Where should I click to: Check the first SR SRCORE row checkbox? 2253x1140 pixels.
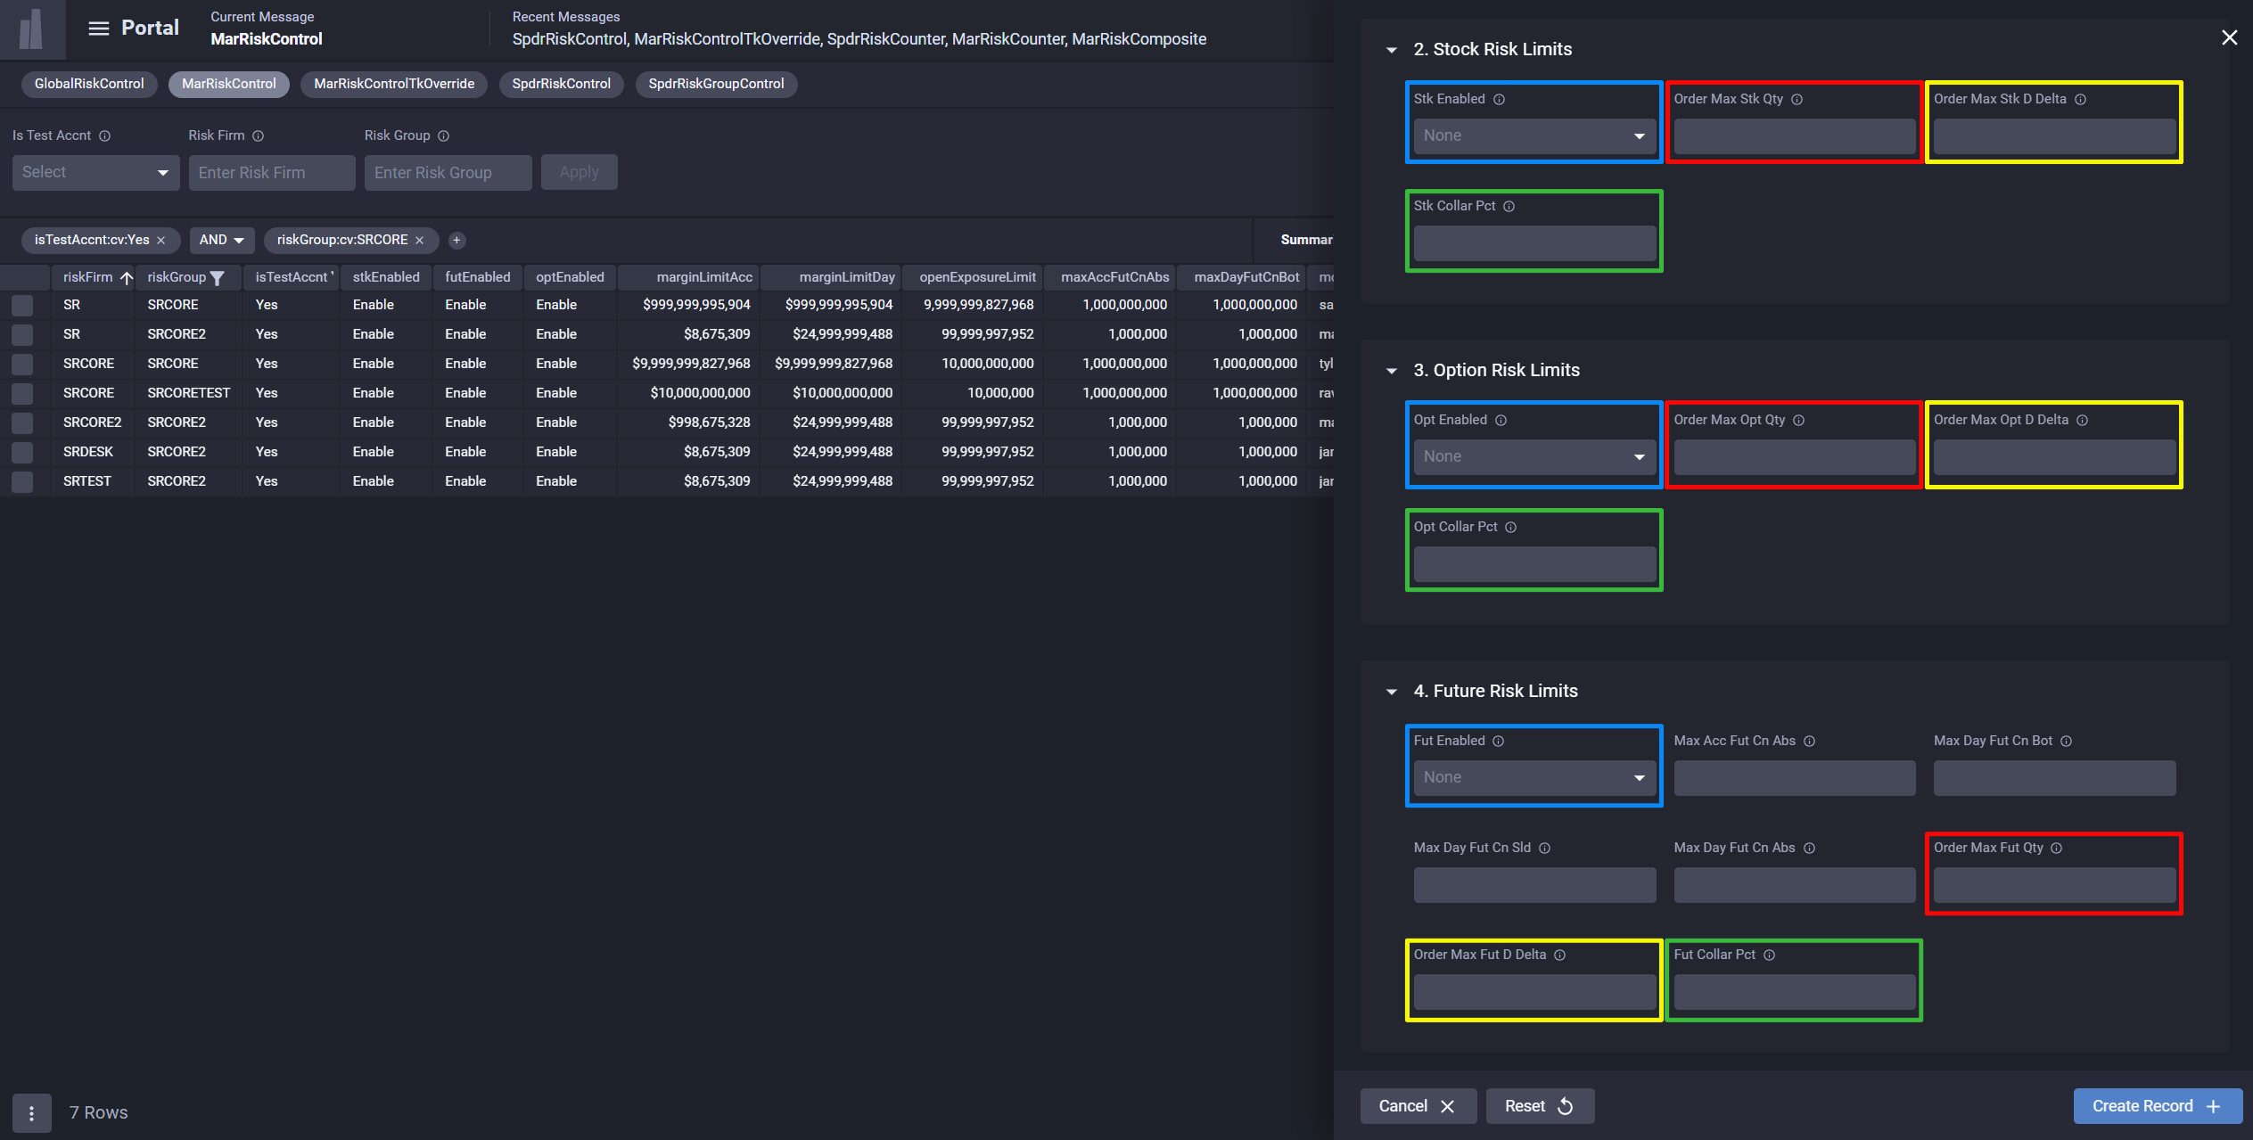(22, 305)
